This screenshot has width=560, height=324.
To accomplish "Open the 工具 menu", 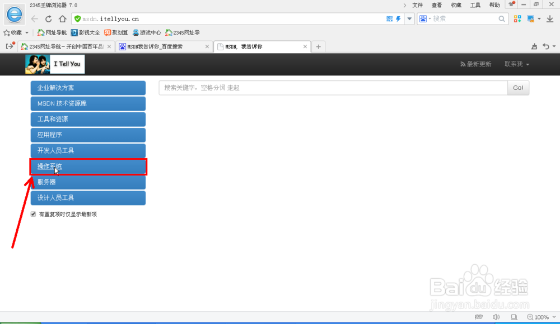I will [x=475, y=5].
